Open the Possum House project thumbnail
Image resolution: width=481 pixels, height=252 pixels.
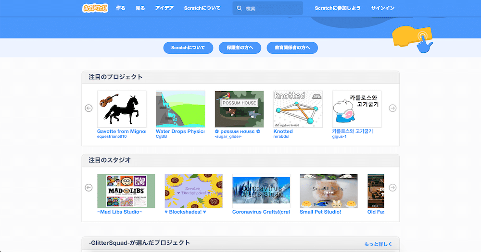tap(239, 109)
